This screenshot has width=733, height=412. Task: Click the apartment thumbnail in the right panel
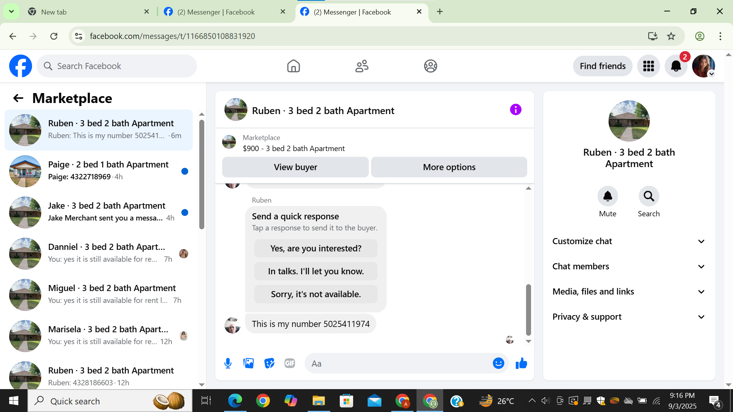click(x=629, y=121)
